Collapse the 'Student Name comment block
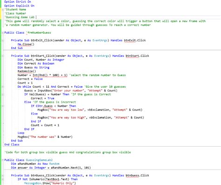The image size is (221, 185). (3, 9)
